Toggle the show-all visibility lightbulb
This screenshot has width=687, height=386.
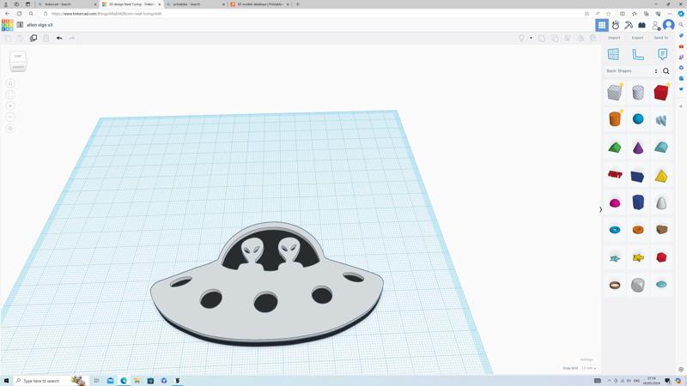521,38
